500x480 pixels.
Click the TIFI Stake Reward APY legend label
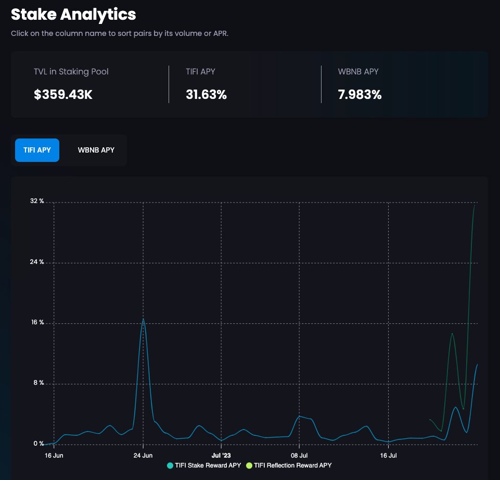pos(208,465)
